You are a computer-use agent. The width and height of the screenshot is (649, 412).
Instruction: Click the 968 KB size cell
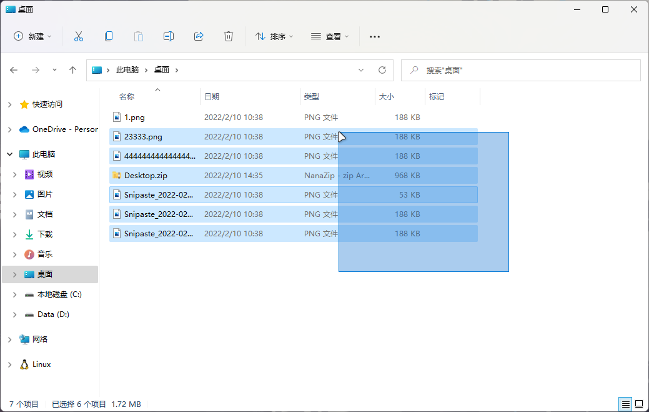407,176
